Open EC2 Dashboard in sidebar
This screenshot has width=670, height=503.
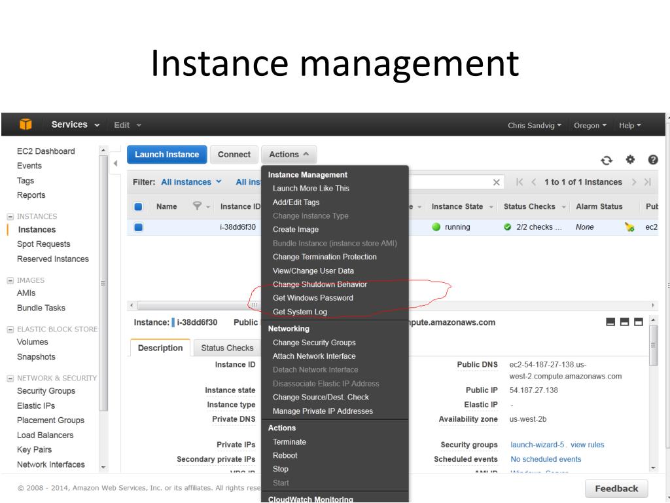tap(46, 151)
